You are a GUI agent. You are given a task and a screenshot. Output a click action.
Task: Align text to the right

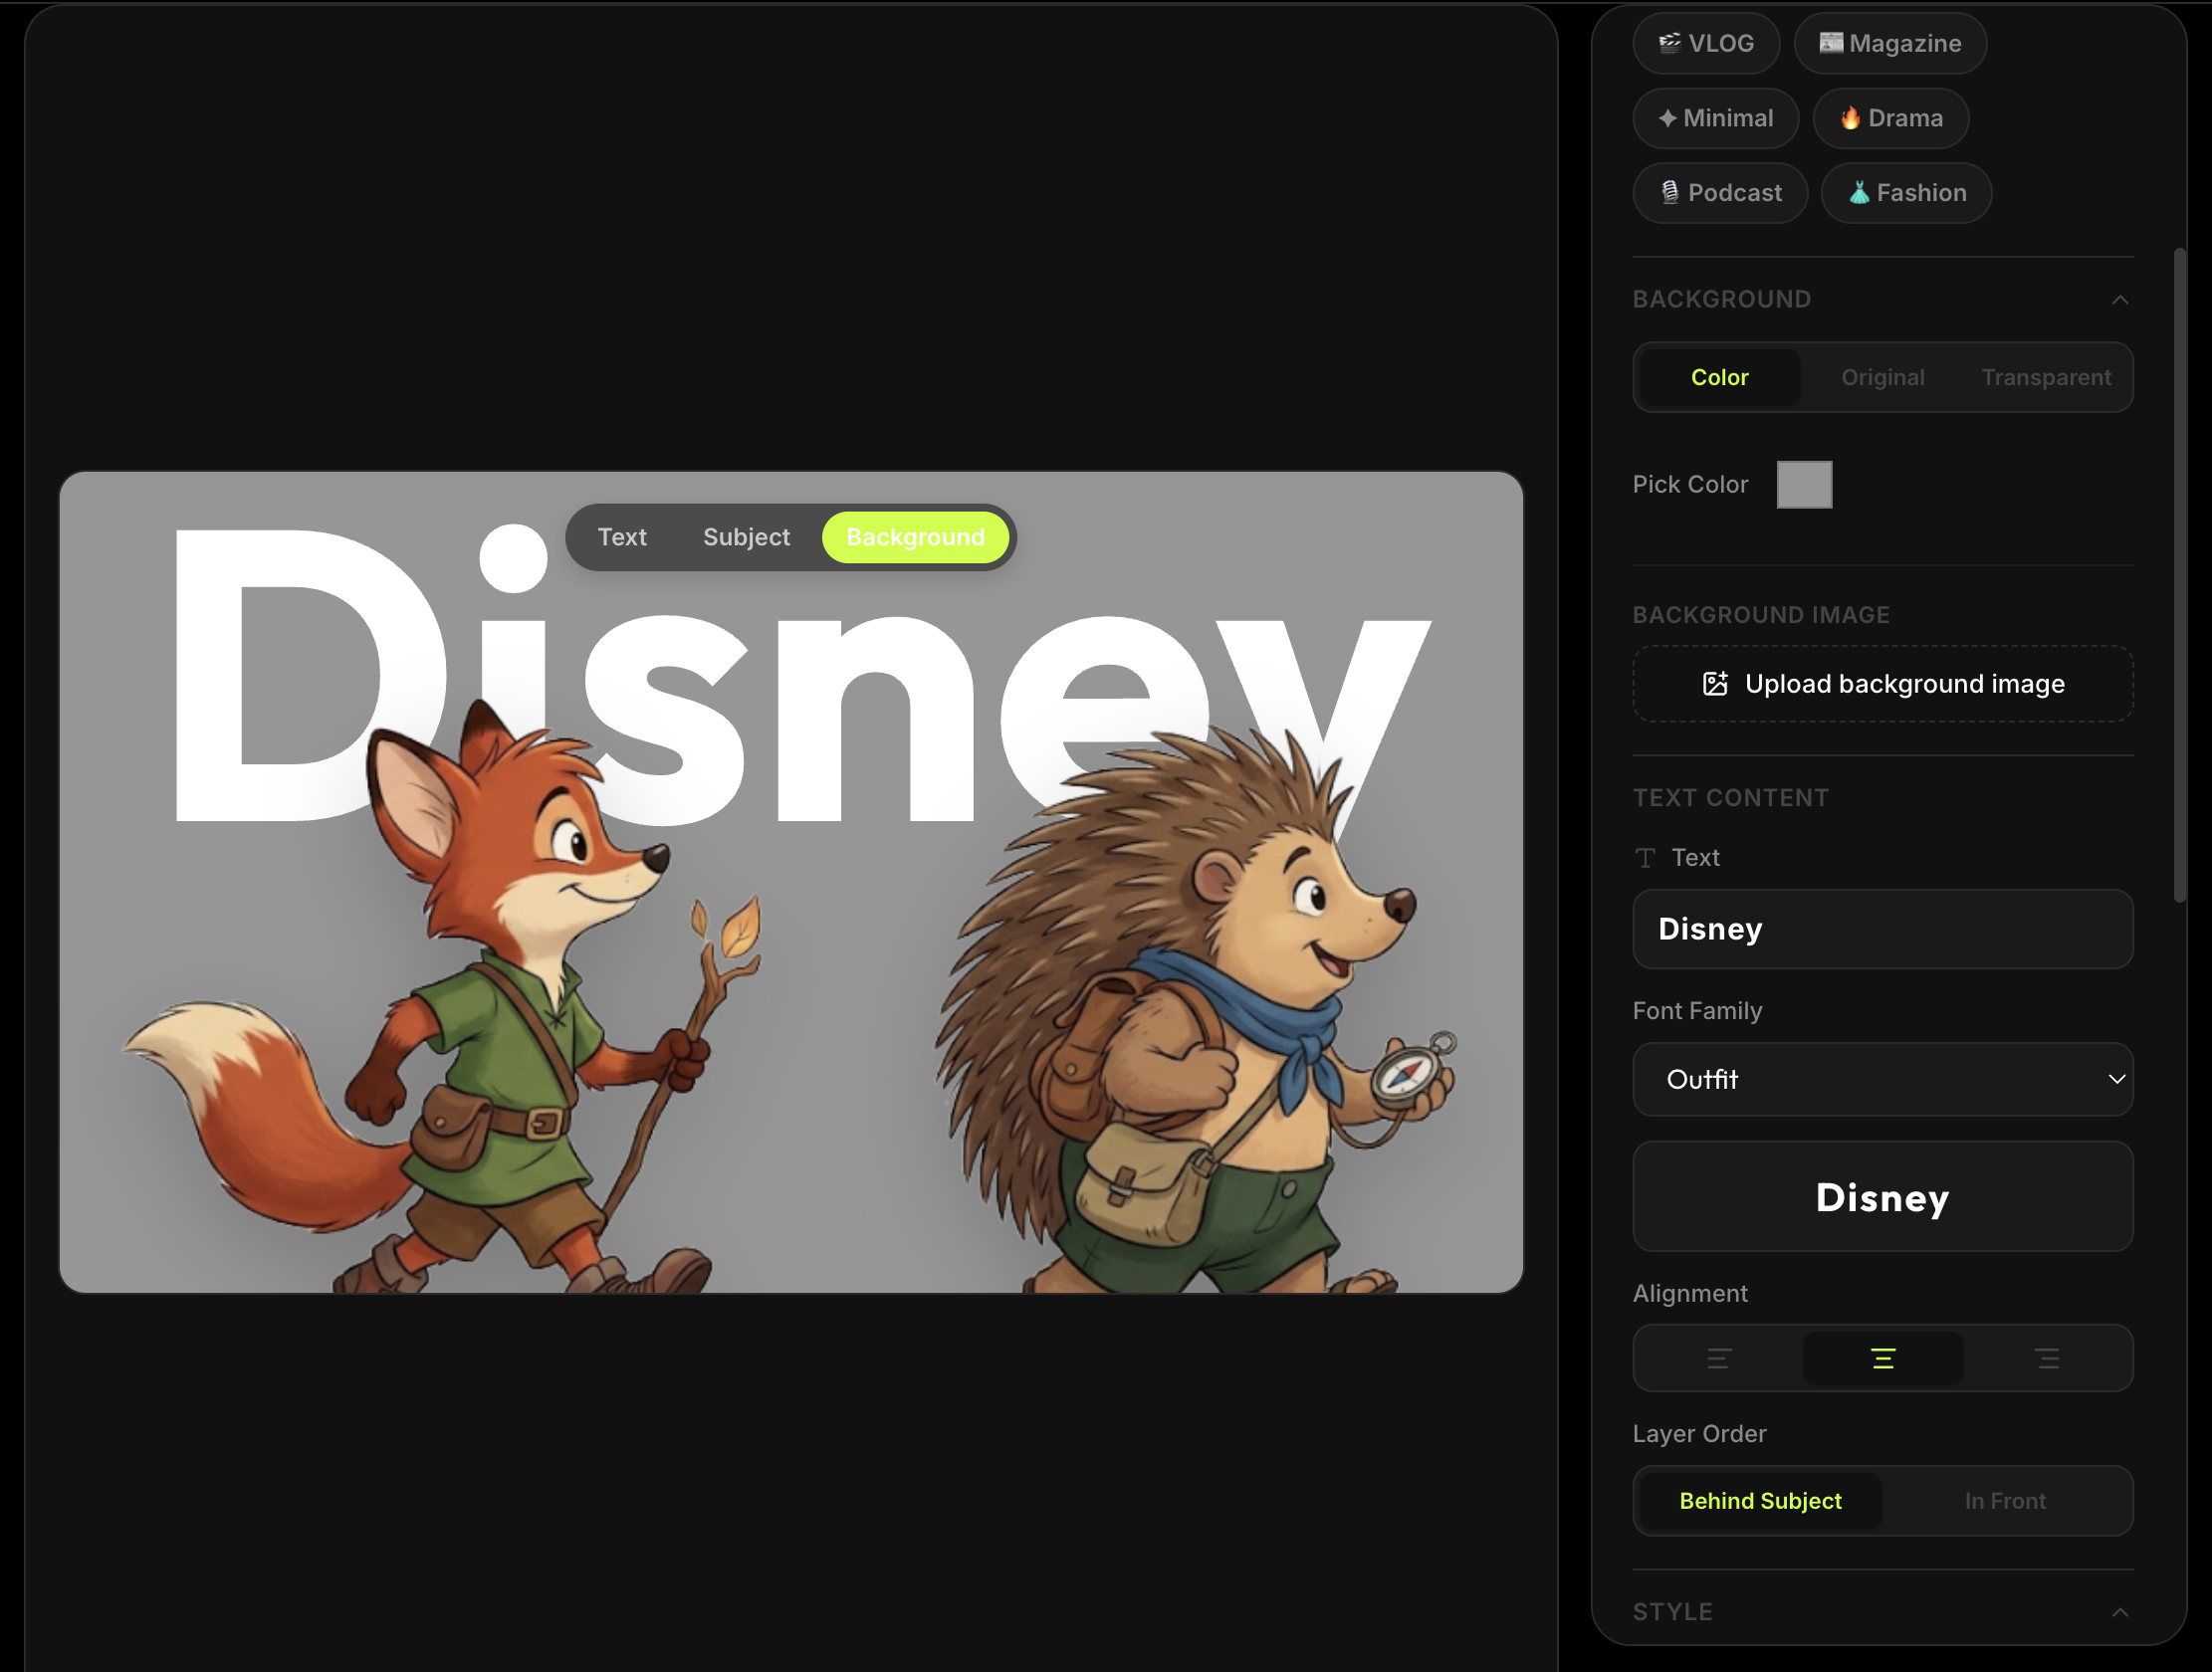point(2046,1358)
